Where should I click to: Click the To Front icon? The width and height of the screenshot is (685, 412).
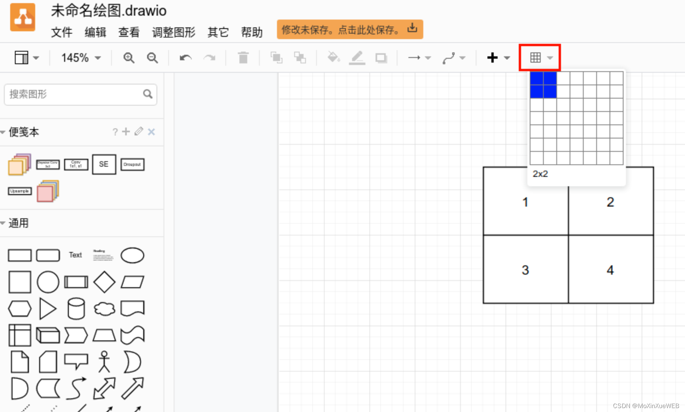click(x=277, y=58)
